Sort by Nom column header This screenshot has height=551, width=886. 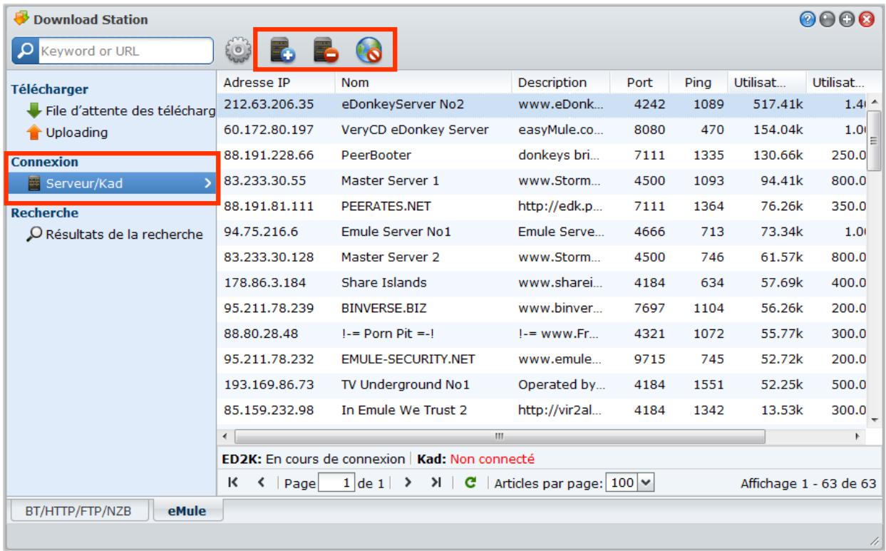pyautogui.click(x=422, y=82)
